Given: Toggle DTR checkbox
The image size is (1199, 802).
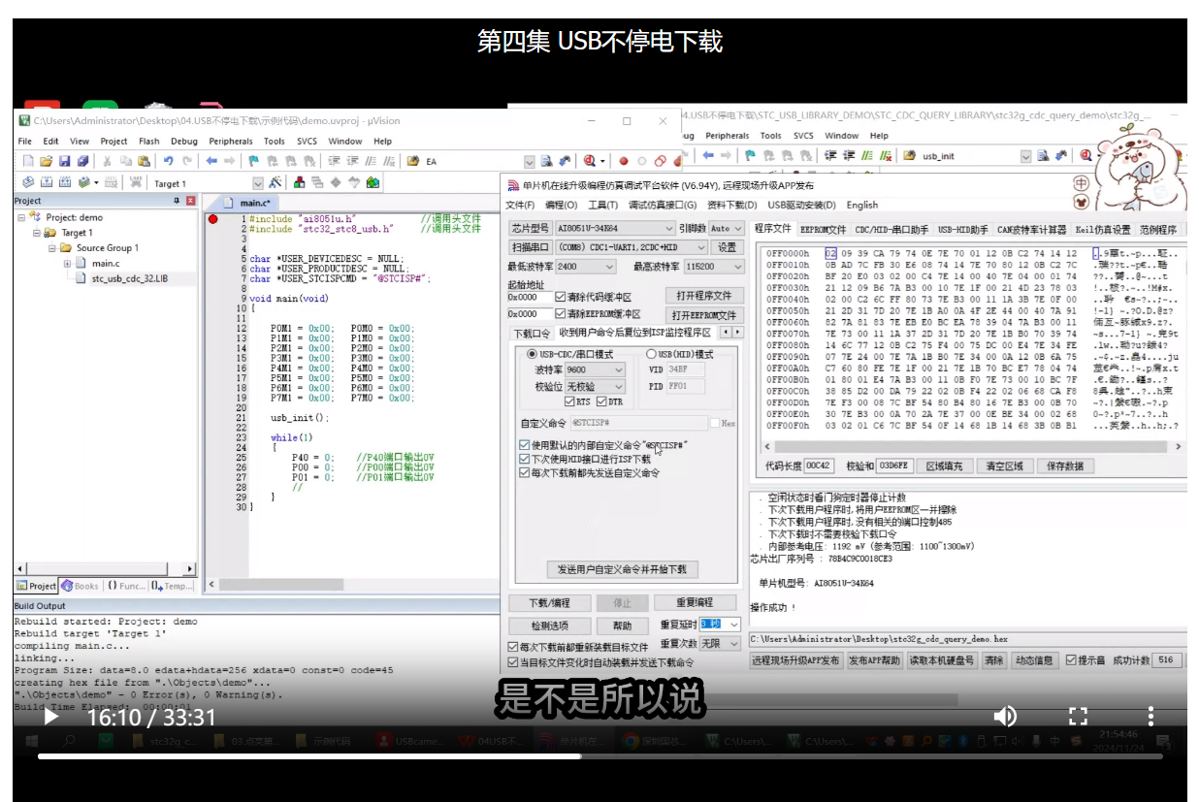Looking at the screenshot, I should coord(602,401).
